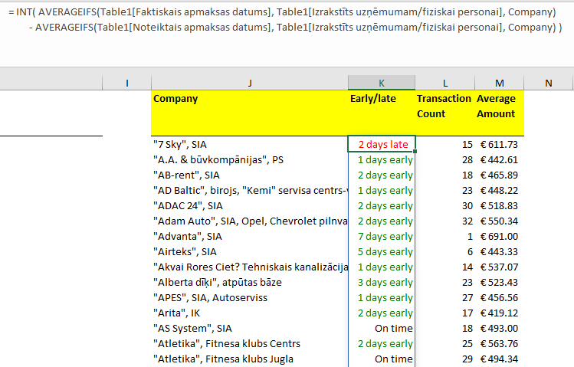
Task: Click the "APES", SIA, Autoserviss cell
Action: 250,298
